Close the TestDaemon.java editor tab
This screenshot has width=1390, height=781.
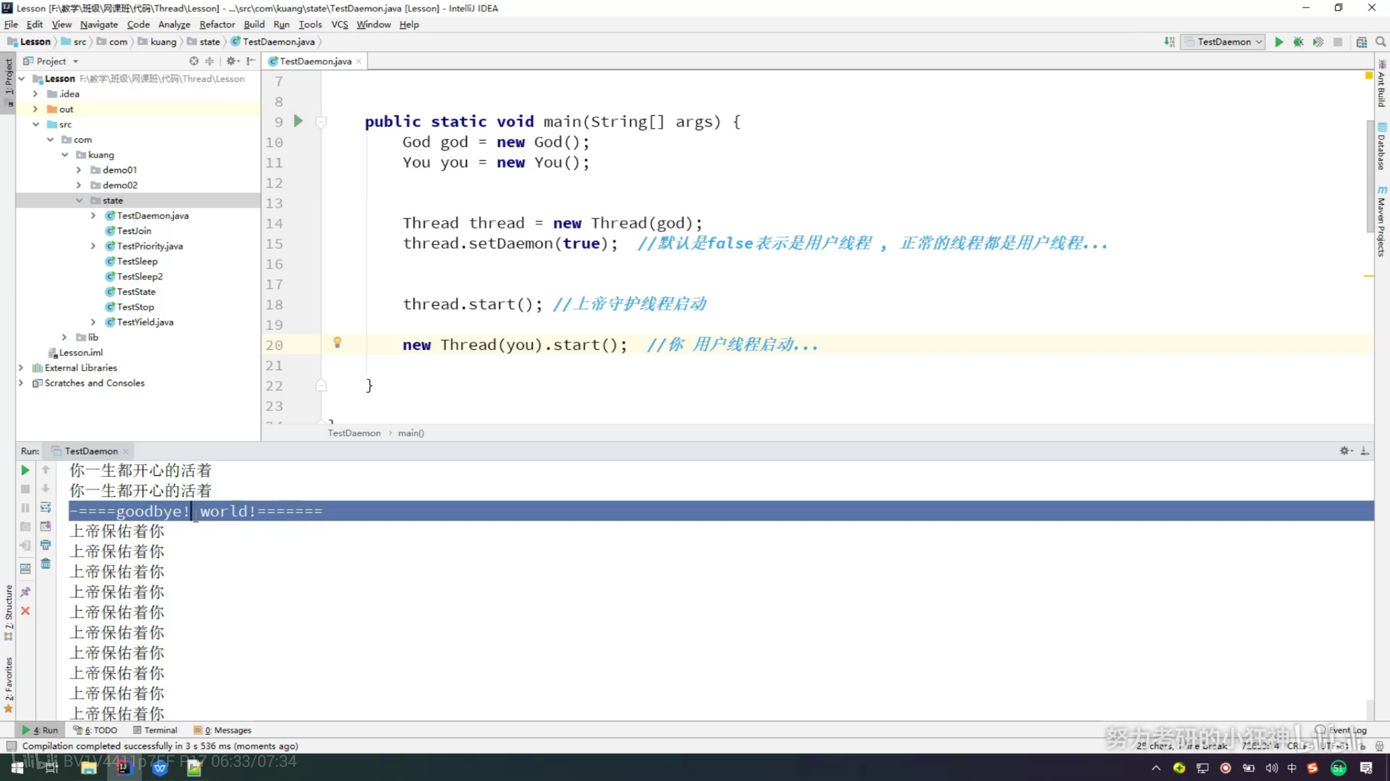point(359,61)
